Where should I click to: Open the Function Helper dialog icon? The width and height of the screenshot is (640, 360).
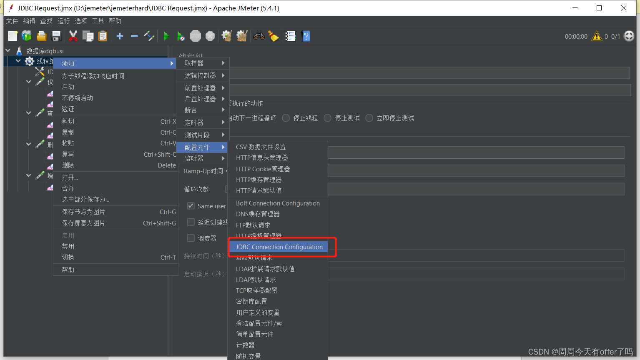(291, 36)
